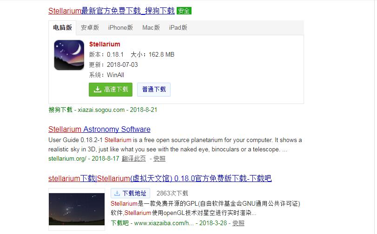Screen dimensions: 377x234
Task: Open the 快照 link next to xiazaiba result
Action: (x=238, y=223)
